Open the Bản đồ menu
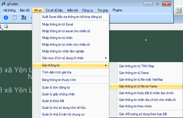 pyautogui.click(x=25, y=10)
